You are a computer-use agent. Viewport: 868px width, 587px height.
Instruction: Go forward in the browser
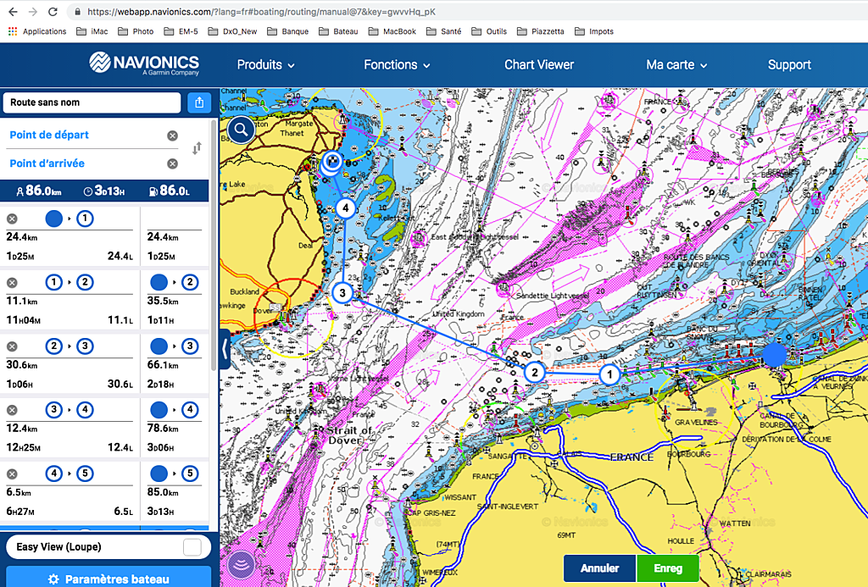click(33, 12)
